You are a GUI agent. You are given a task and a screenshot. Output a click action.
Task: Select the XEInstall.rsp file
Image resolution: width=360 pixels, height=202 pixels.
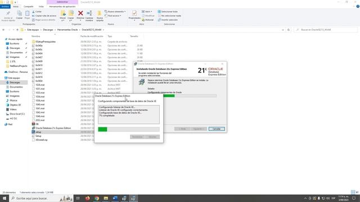41,140
